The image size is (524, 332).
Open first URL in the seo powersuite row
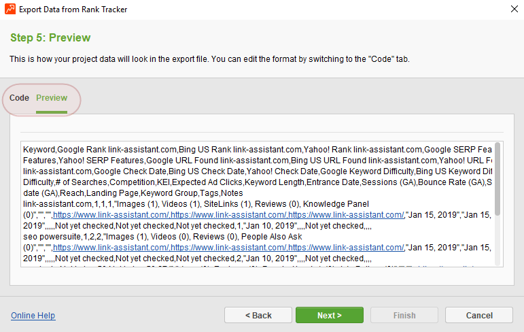coord(111,248)
